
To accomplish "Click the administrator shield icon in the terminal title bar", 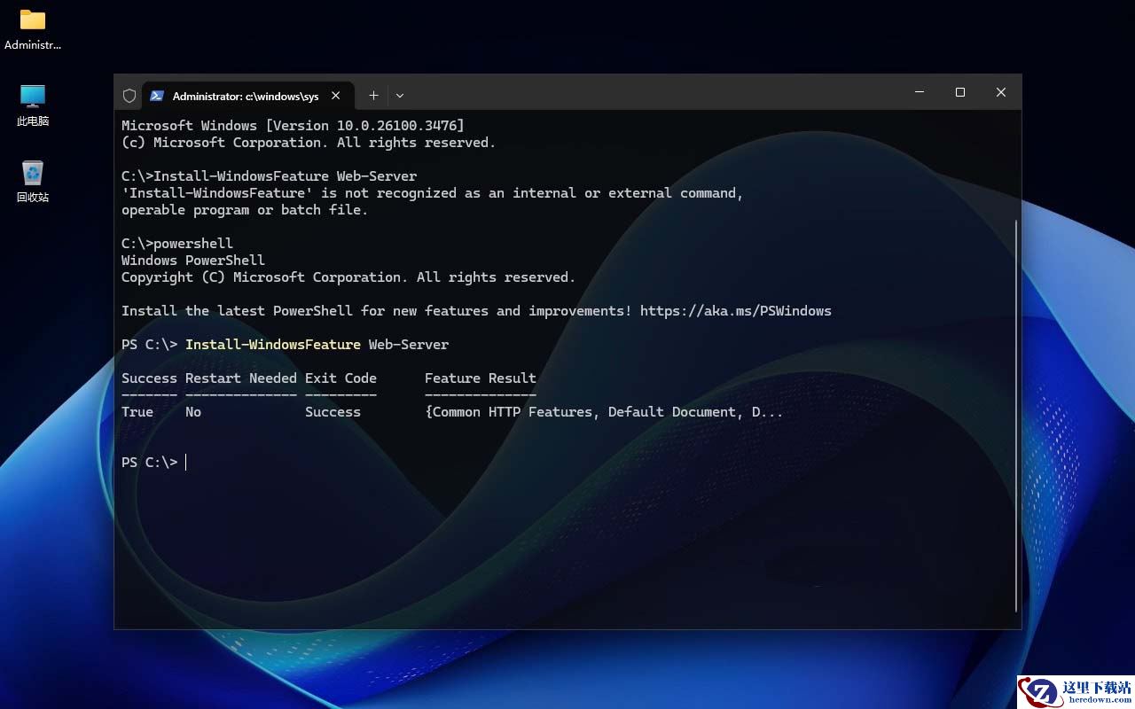I will [129, 96].
